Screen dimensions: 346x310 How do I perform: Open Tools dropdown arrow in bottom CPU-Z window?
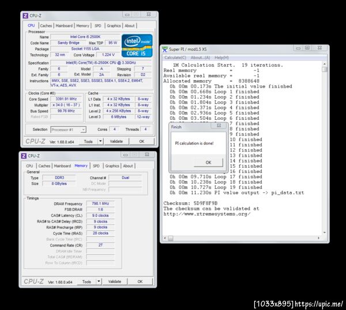pos(99,281)
